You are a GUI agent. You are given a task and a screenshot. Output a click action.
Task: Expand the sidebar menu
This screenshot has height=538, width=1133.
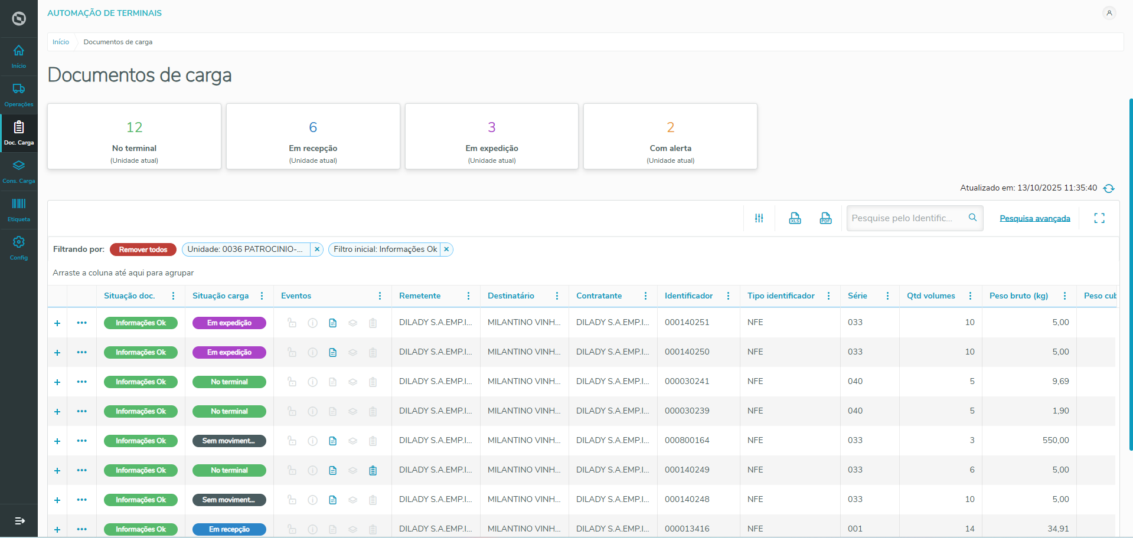point(19,521)
